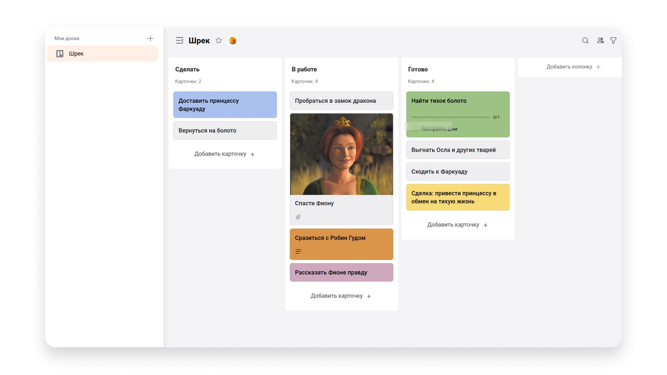Open the card filter funnel icon
Screen dimensions: 667x375
click(x=614, y=41)
